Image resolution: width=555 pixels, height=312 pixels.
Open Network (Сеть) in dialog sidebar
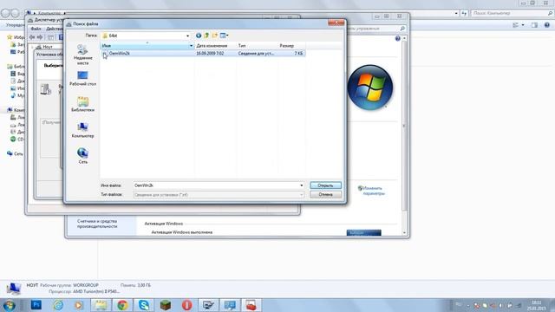(82, 156)
